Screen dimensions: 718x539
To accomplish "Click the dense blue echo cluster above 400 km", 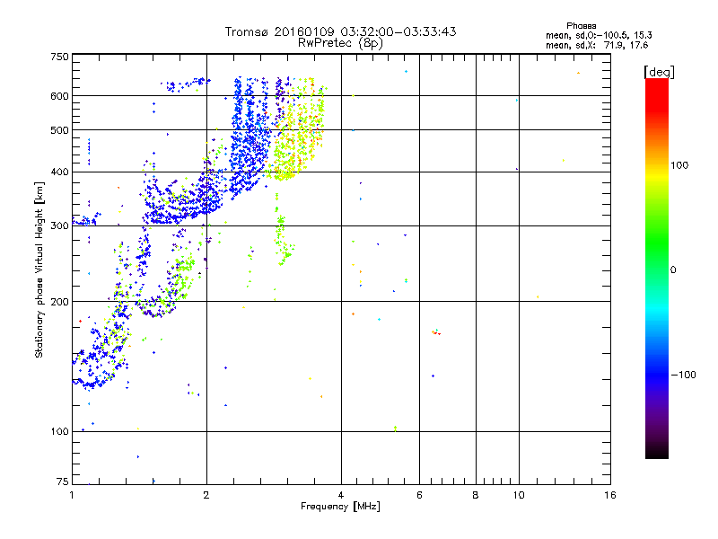I will point(249,137).
